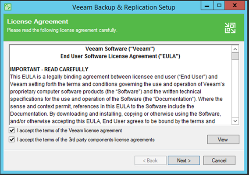Click the license text scroll-up arrow
249x175 pixels.
(x=235, y=49)
